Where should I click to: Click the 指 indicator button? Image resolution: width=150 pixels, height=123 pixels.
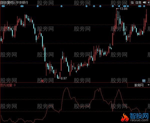click(x=132, y=3)
